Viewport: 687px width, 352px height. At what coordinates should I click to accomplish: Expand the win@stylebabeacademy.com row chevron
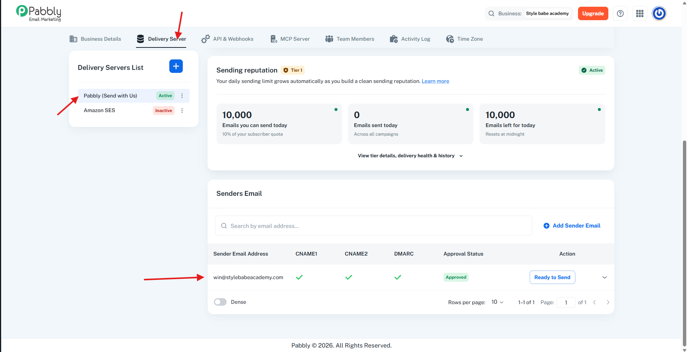[x=605, y=277]
